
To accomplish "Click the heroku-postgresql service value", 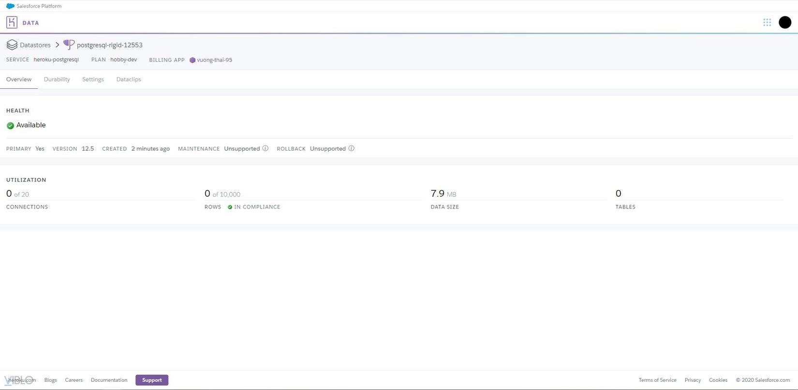I will [x=56, y=60].
